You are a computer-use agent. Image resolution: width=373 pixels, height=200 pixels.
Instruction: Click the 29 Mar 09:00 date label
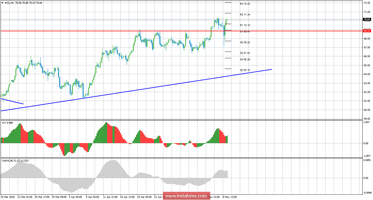click(x=60, y=197)
